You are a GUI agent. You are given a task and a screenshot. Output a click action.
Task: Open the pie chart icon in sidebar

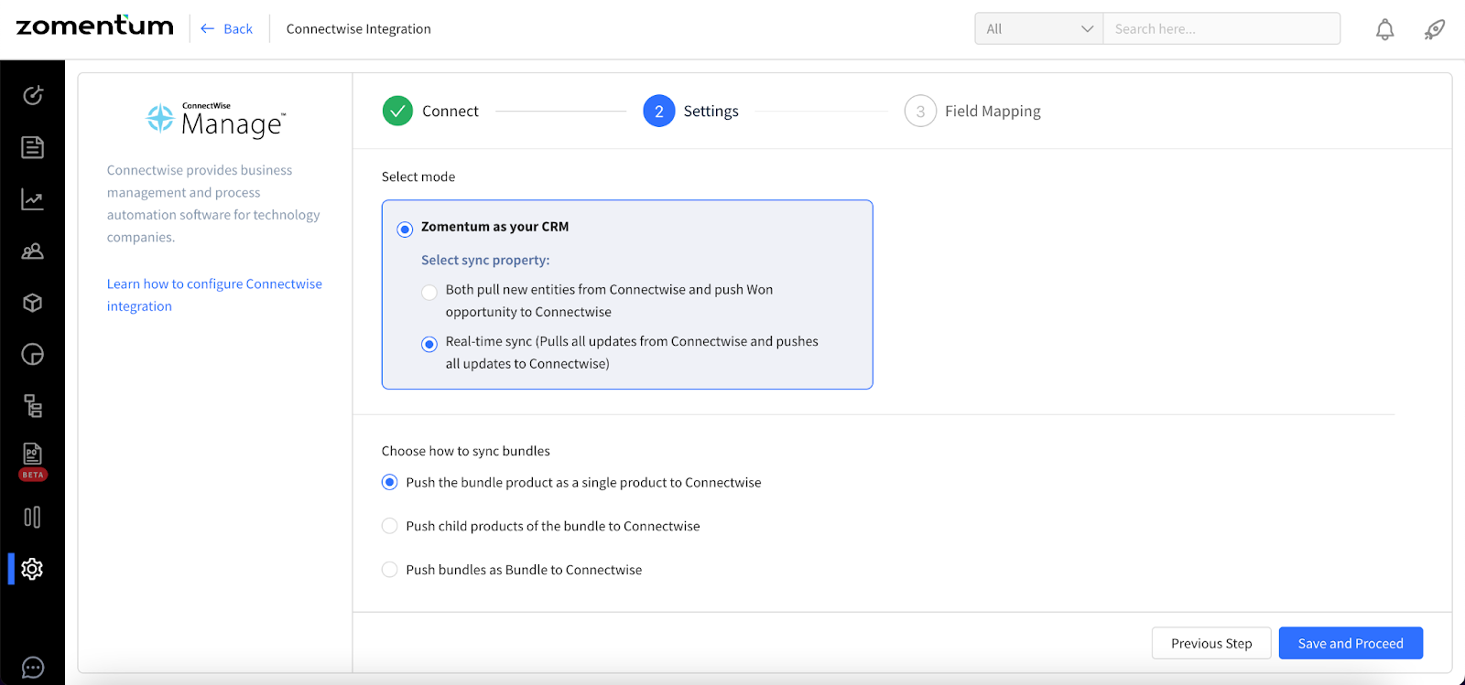pos(33,355)
